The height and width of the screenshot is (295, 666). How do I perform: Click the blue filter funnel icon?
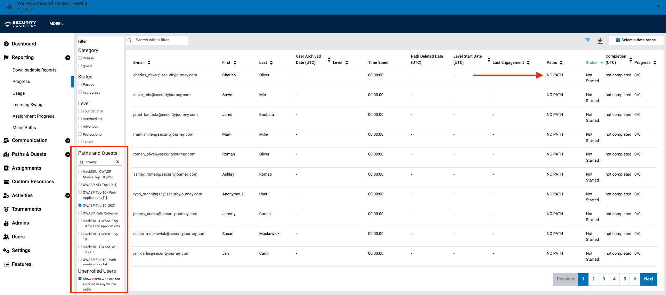click(587, 40)
